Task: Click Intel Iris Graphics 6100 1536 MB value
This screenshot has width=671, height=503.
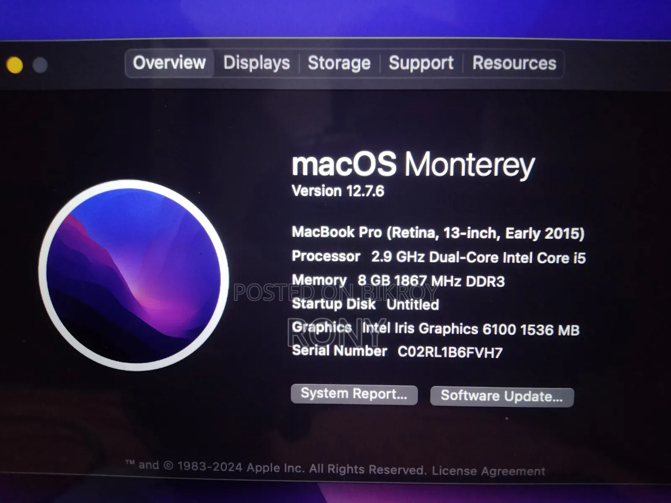Action: 471,329
